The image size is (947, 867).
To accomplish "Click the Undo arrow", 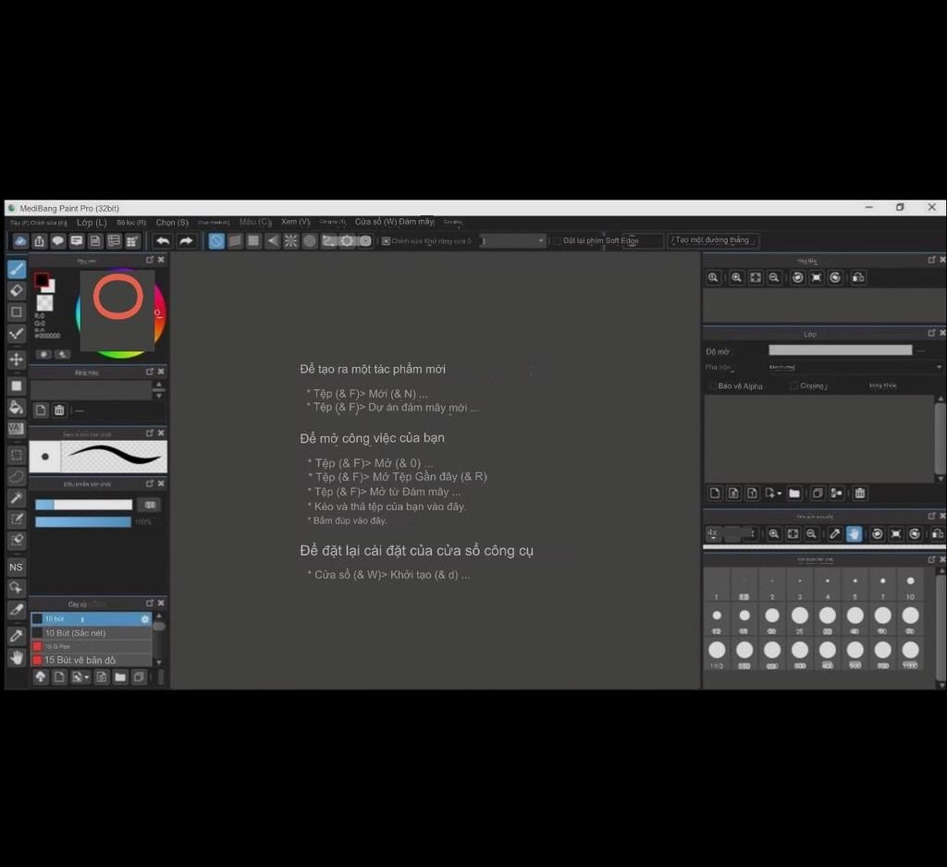I will click(x=163, y=241).
